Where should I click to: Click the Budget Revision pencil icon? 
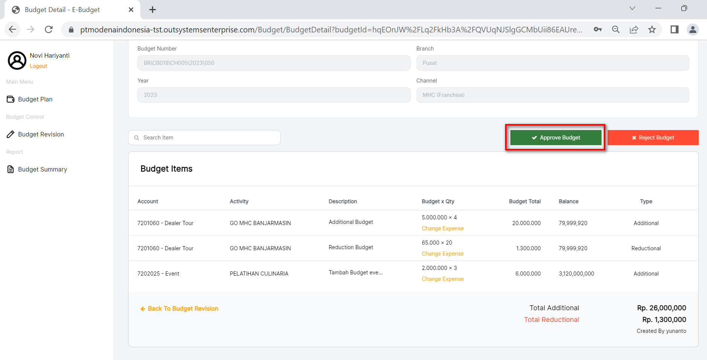[x=11, y=134]
